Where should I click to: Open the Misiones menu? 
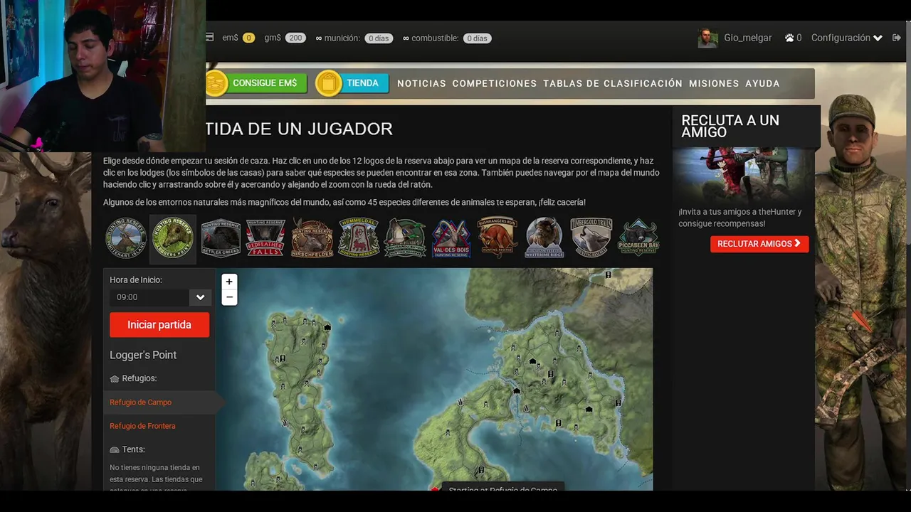click(714, 83)
